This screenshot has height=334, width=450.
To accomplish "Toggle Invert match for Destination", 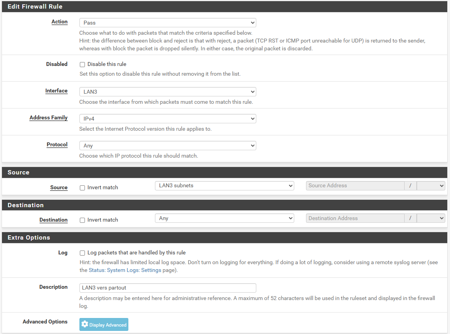I will 82,220.
